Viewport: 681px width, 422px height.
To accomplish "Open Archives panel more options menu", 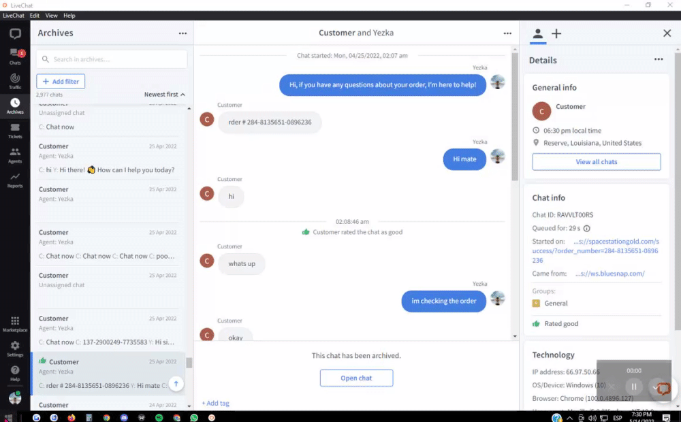I will coord(183,33).
